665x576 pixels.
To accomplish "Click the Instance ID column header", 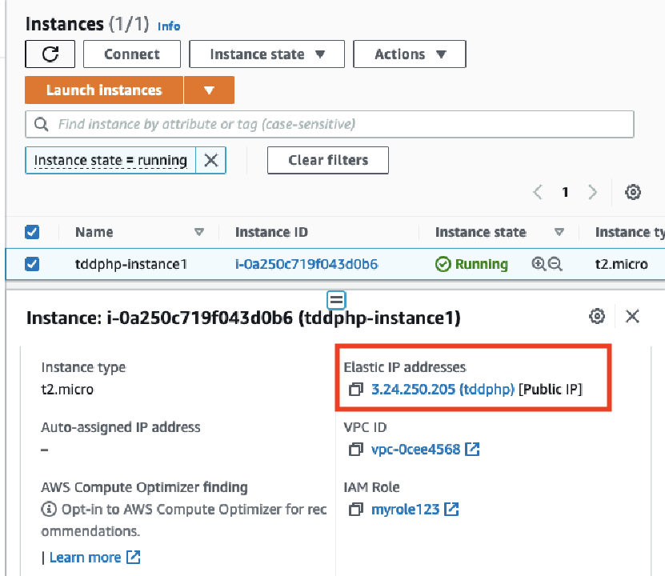I will pyautogui.click(x=271, y=232).
